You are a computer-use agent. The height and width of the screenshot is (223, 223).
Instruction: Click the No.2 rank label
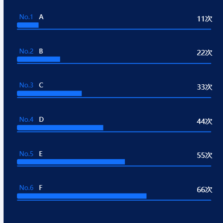pyautogui.click(x=26, y=51)
